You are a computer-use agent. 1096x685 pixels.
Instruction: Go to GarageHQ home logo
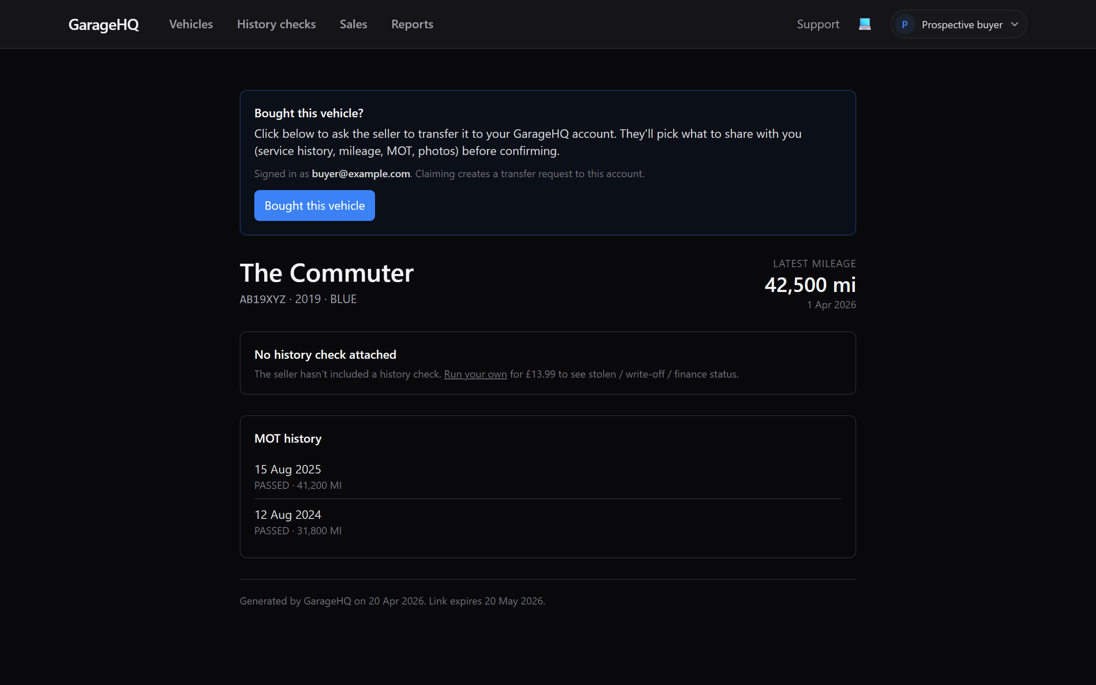(x=104, y=24)
